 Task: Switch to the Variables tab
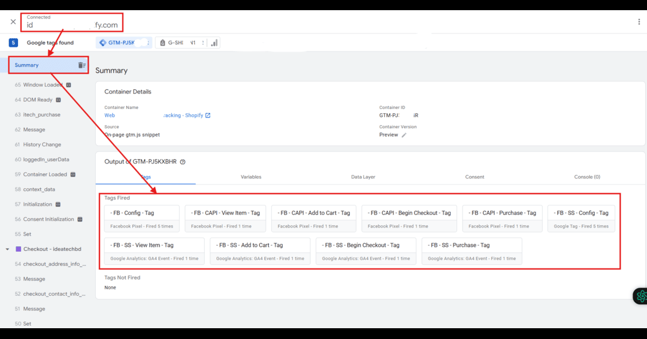click(x=251, y=177)
